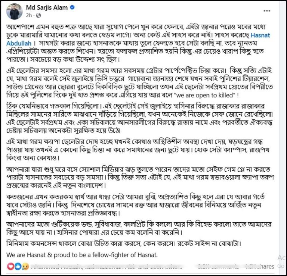Open the blurred comments count
Viewport: 287px width, 276px height.
pyautogui.click(x=218, y=267)
